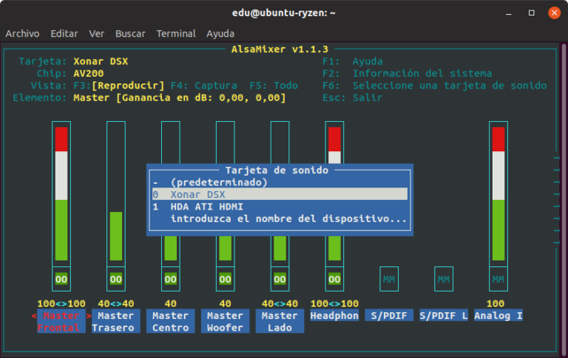This screenshot has width=568, height=358.
Task: Select the Headphon channel label
Action: point(334,315)
